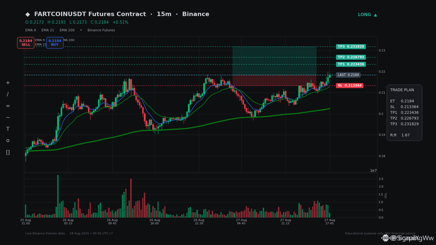
Task: Click the LAST 0.2184 price tag
Action: point(348,75)
